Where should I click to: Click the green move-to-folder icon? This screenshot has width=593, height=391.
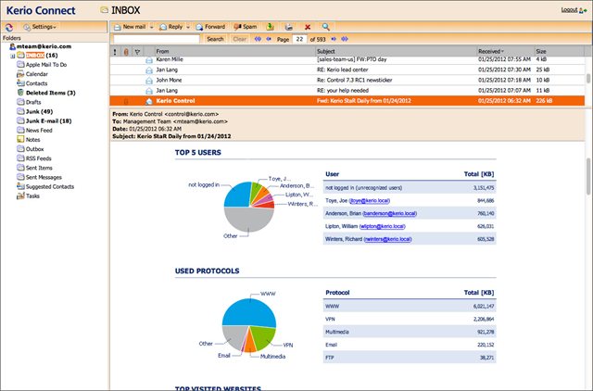point(270,27)
